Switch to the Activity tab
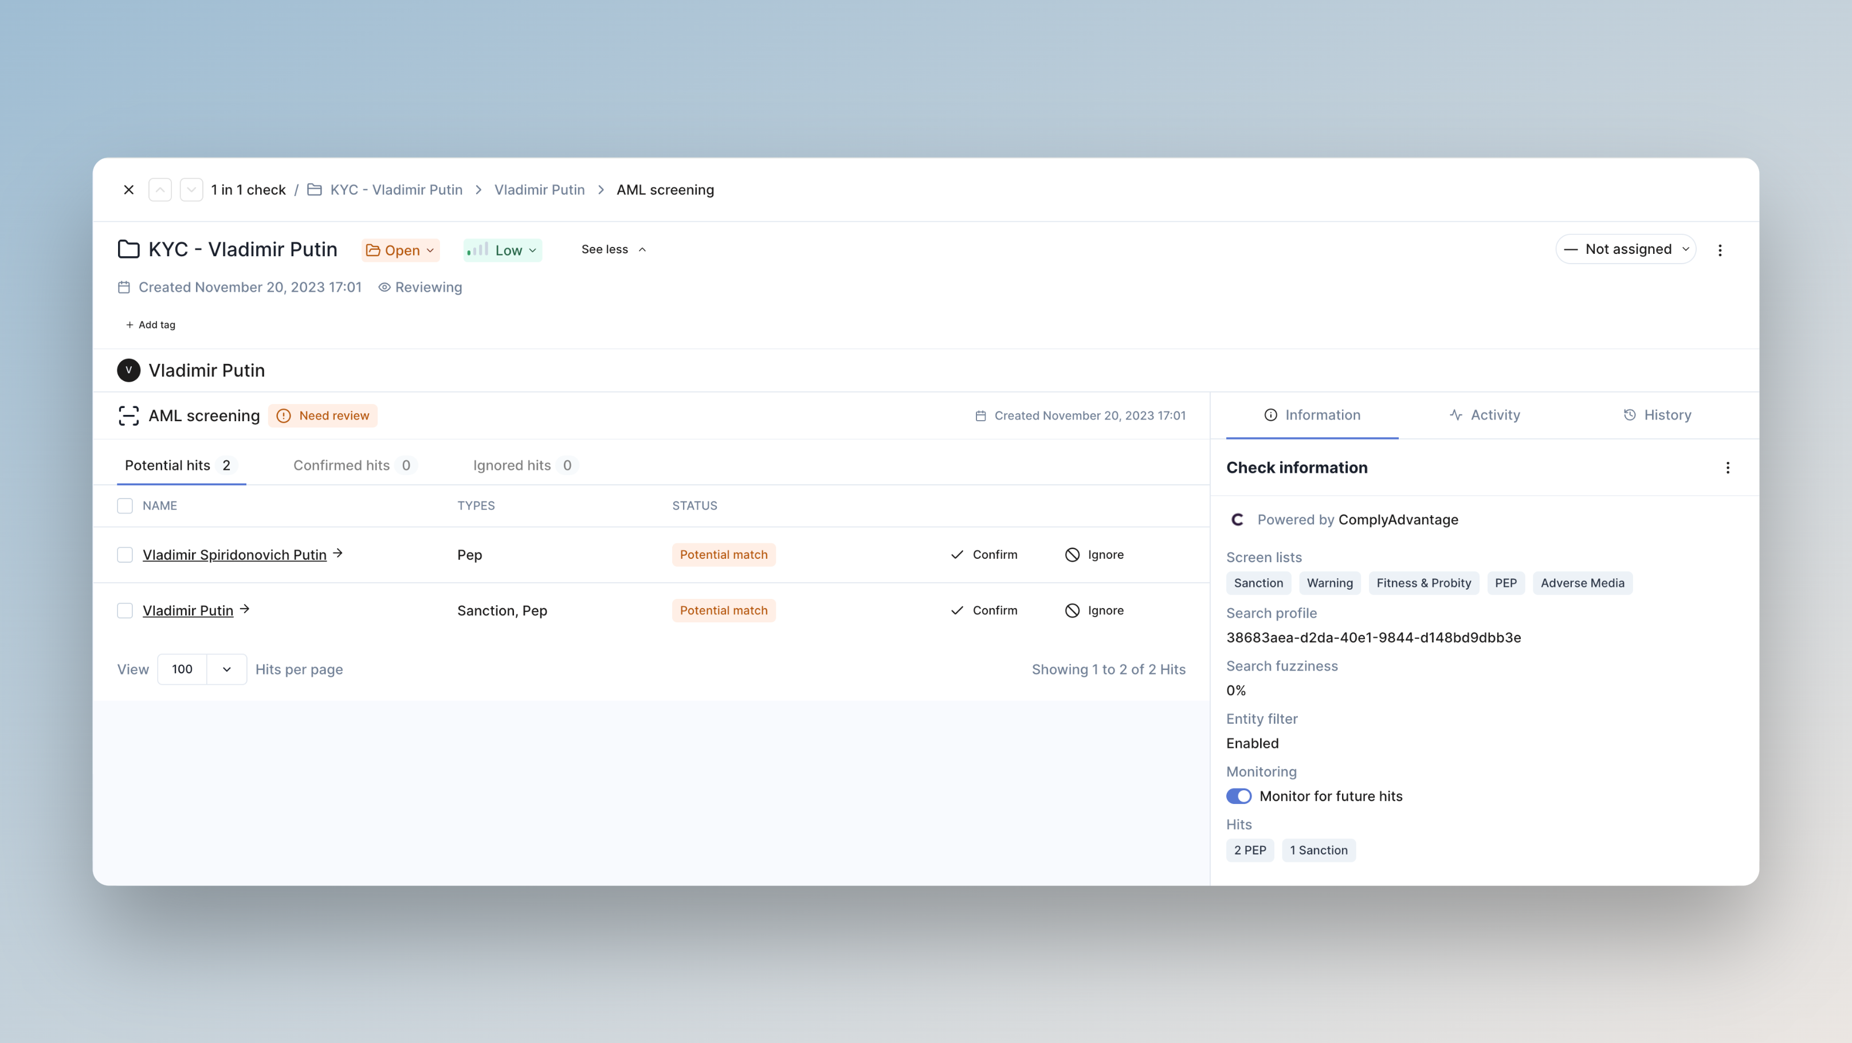Image resolution: width=1852 pixels, height=1043 pixels. [1485, 415]
